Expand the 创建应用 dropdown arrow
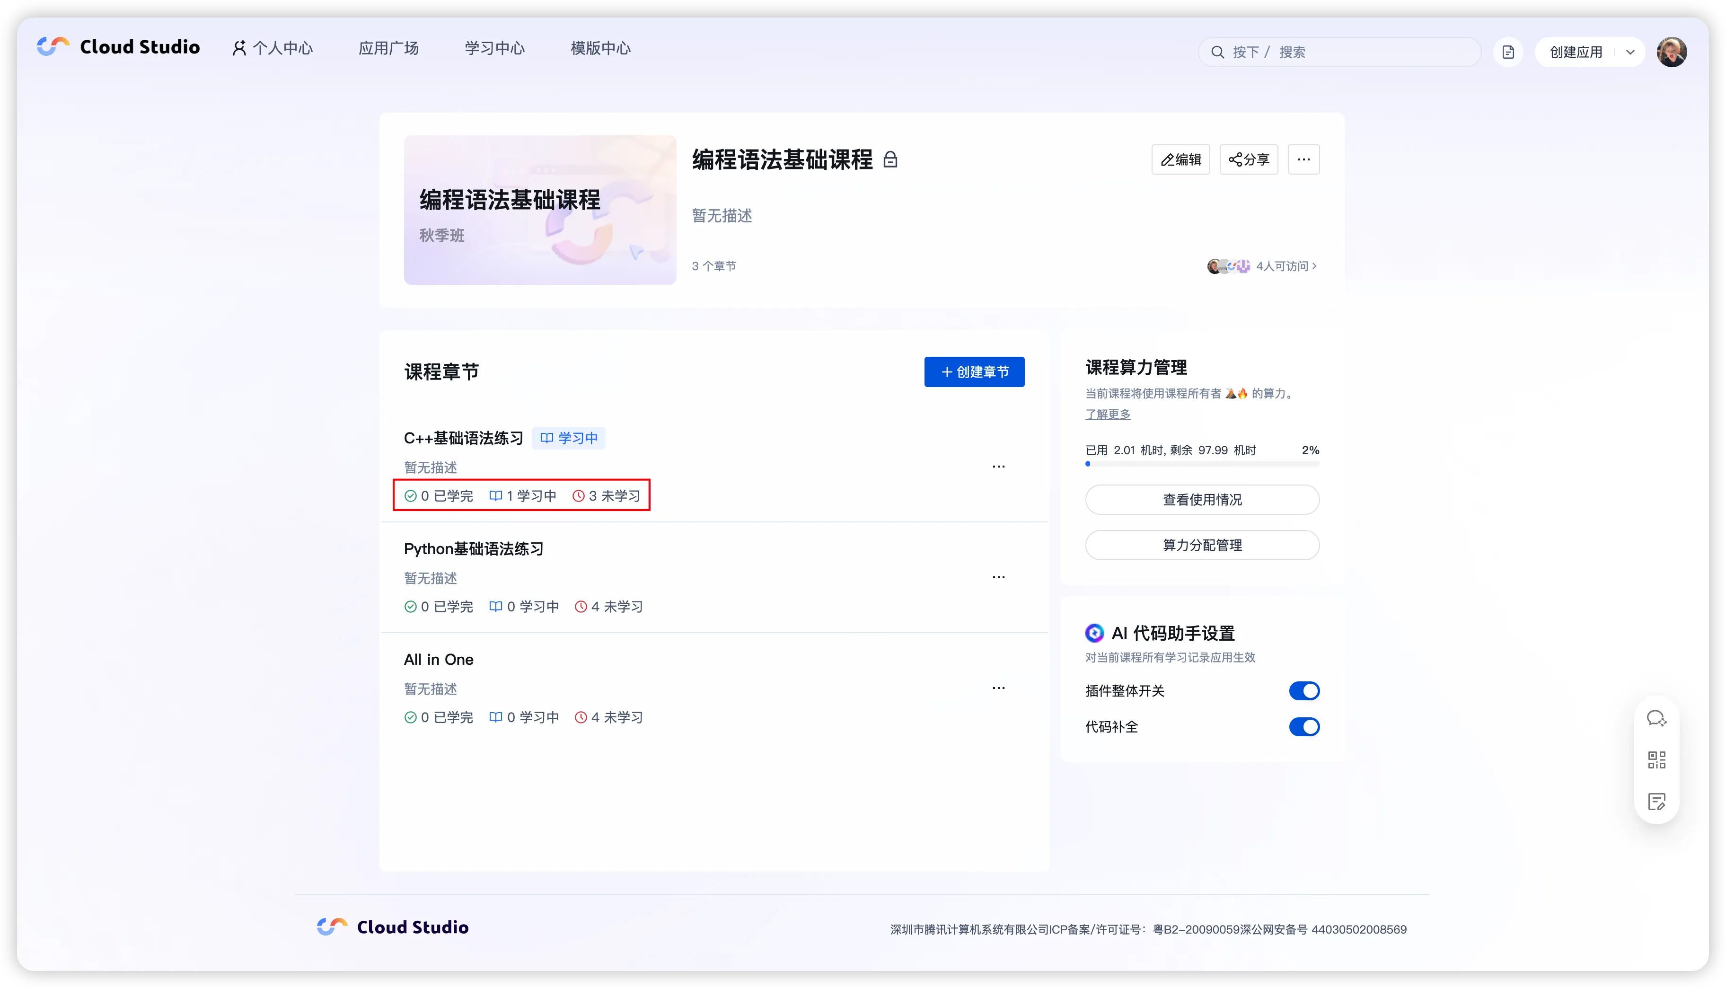The height and width of the screenshot is (988, 1726). (x=1629, y=52)
